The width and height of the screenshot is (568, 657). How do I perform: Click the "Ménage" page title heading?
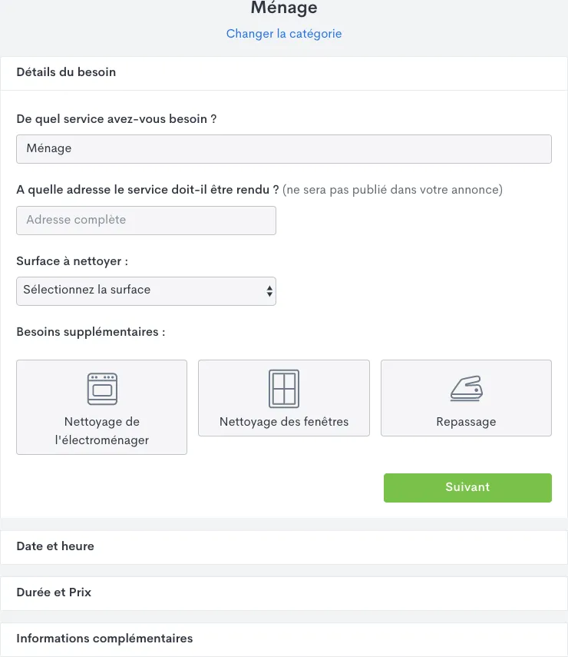tap(284, 8)
